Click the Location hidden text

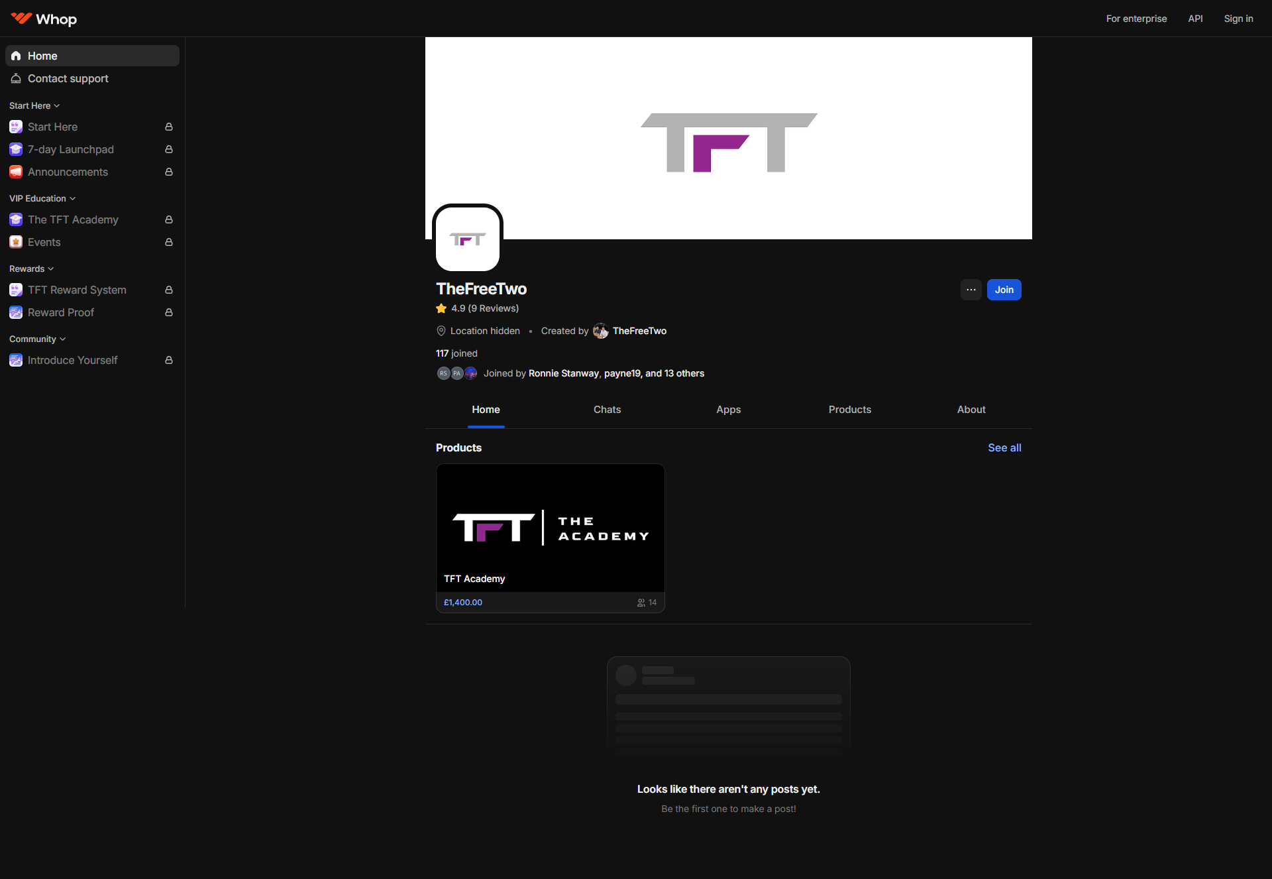485,331
